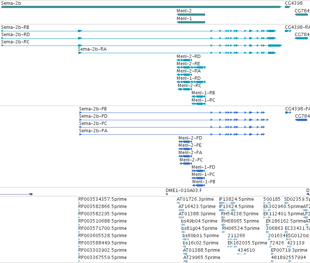Image resolution: width=310 pixels, height=263 pixels.
Task: Open the Menl-2-RA transcript label
Action: tap(189, 71)
